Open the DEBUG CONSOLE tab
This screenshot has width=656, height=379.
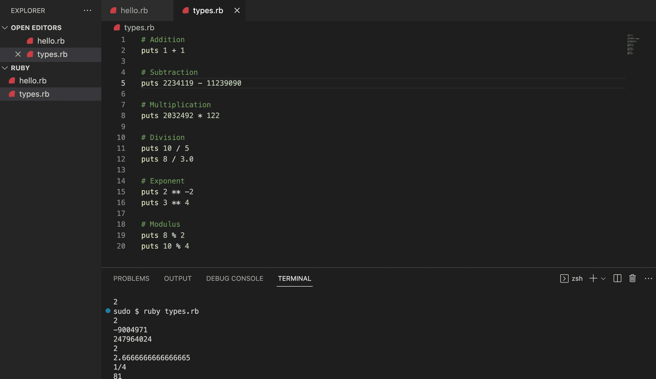235,278
